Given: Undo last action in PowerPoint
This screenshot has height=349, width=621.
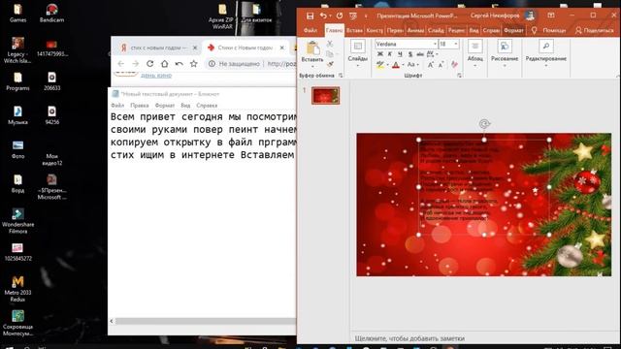Looking at the screenshot, I should tap(323, 16).
